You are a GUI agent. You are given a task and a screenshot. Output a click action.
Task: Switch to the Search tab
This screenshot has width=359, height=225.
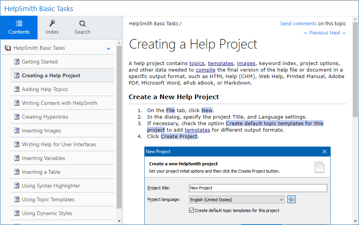point(82,28)
